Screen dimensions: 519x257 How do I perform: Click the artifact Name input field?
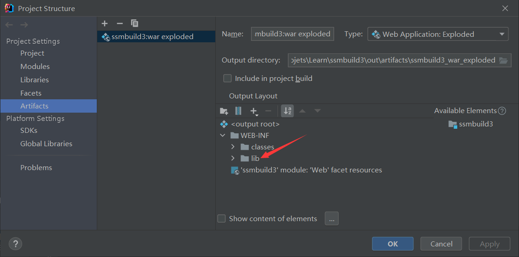coord(292,34)
